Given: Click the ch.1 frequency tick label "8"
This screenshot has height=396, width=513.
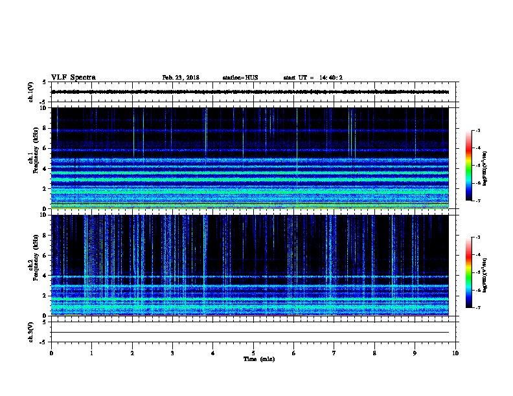Looking at the screenshot, I should coord(45,128).
